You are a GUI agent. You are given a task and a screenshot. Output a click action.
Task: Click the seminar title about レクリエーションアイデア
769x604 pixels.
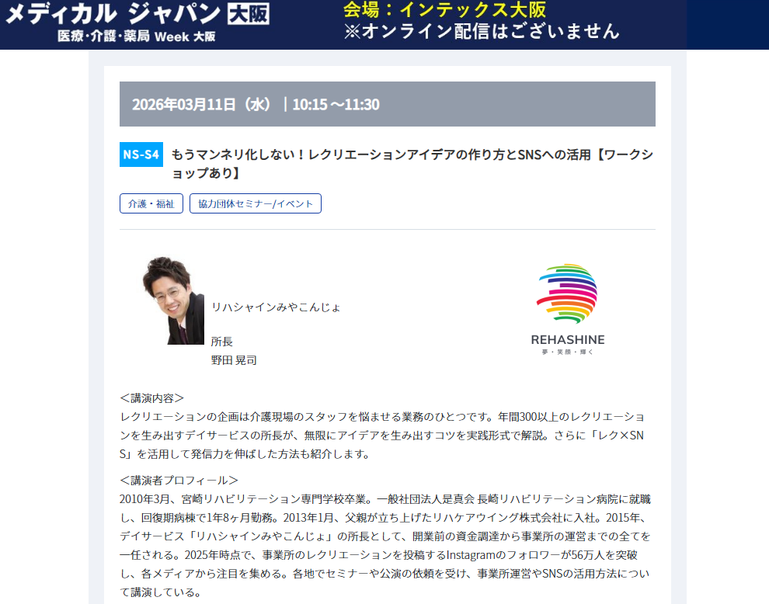(x=412, y=164)
